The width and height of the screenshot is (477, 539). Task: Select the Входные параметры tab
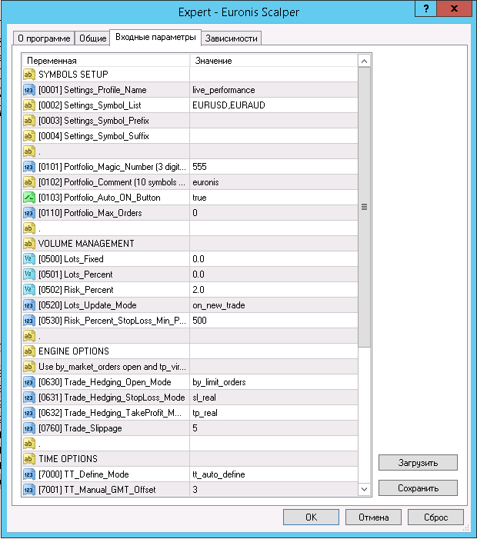coord(155,37)
